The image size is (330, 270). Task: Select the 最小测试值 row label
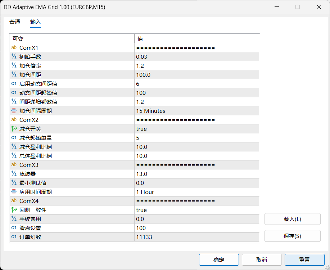33,183
